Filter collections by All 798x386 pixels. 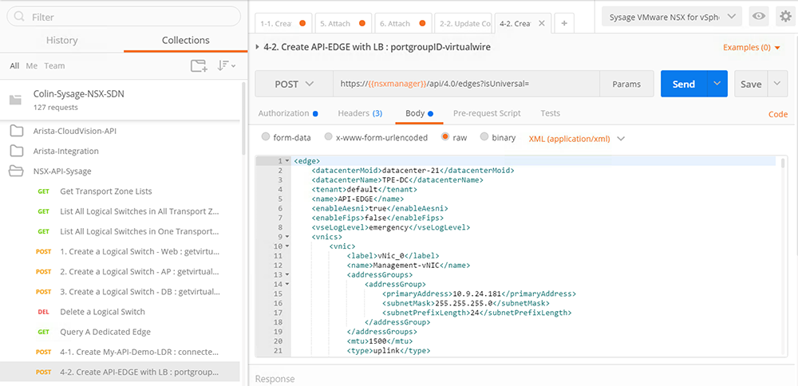[x=14, y=65]
